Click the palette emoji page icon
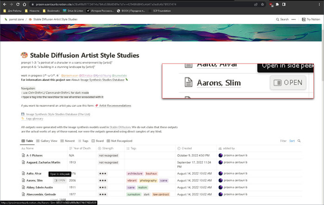The image size is (324, 205). [x=25, y=55]
